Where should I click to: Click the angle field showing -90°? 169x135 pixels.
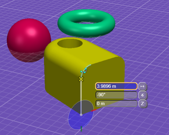pyautogui.click(x=116, y=95)
